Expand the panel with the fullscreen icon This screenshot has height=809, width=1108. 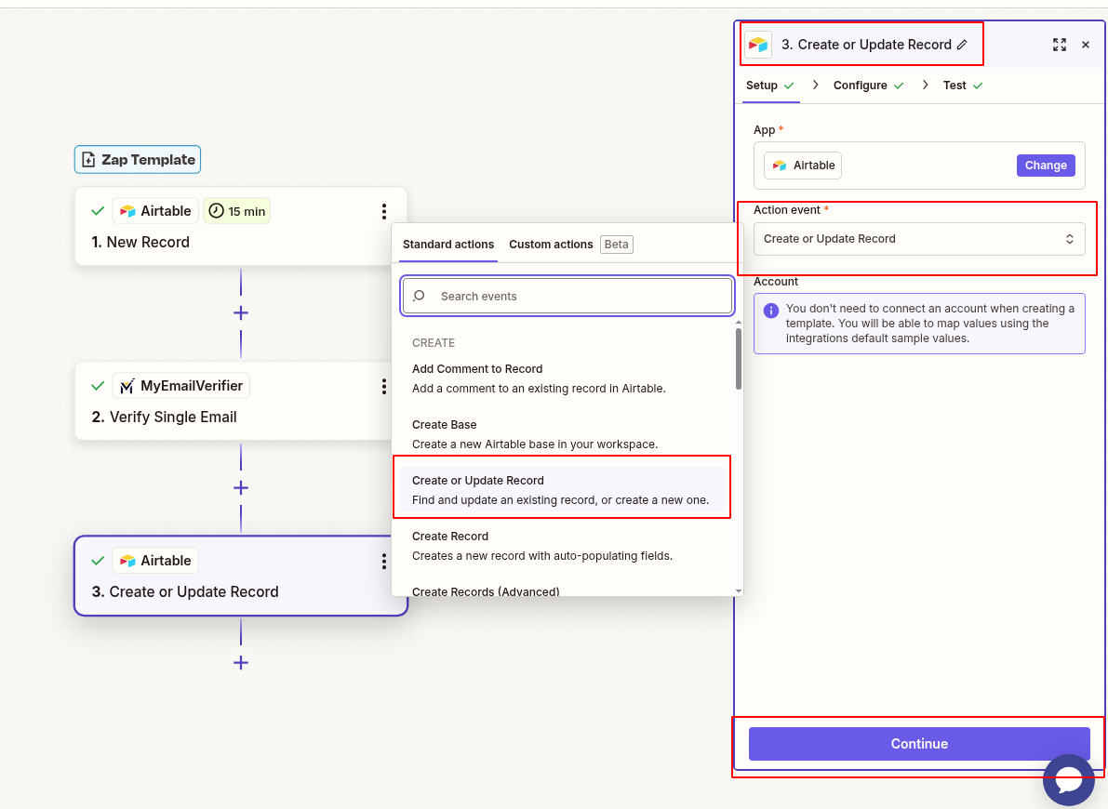click(x=1060, y=44)
